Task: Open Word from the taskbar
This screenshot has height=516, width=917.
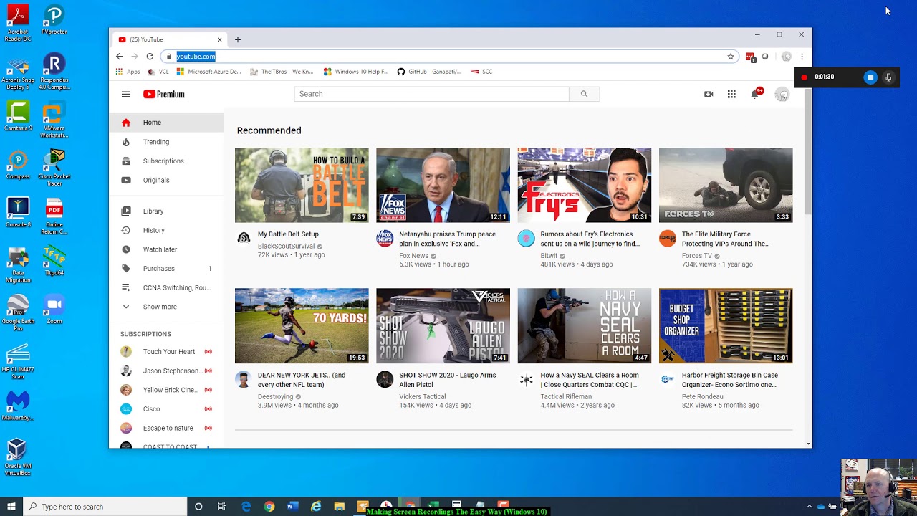Action: coord(292,507)
